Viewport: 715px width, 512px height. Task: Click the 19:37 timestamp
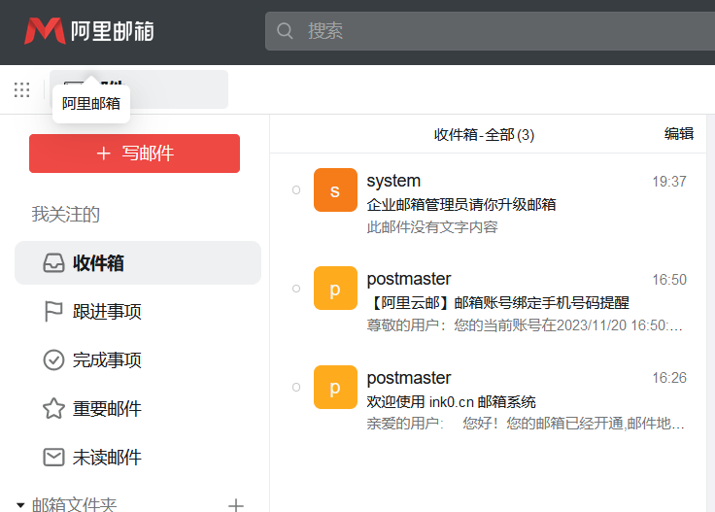(669, 182)
